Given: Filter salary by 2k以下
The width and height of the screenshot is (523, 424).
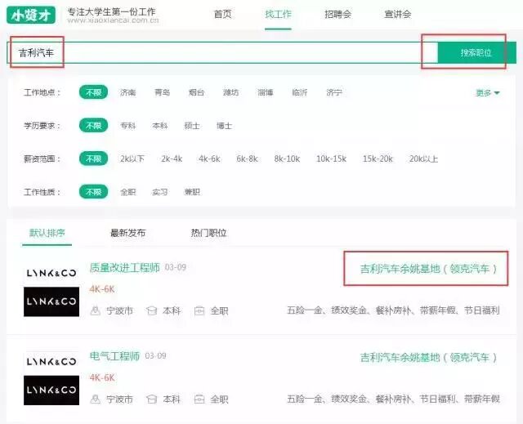Looking at the screenshot, I should (132, 158).
